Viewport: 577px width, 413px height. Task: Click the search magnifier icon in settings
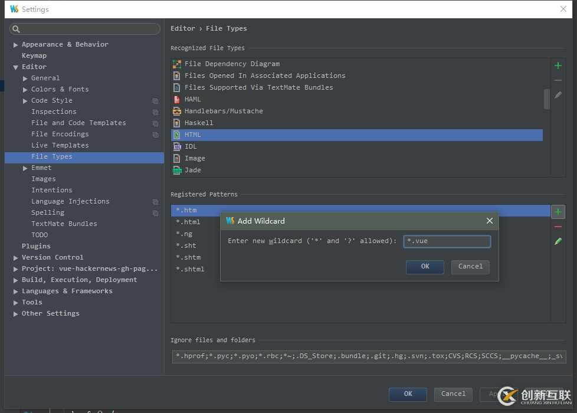click(x=16, y=29)
